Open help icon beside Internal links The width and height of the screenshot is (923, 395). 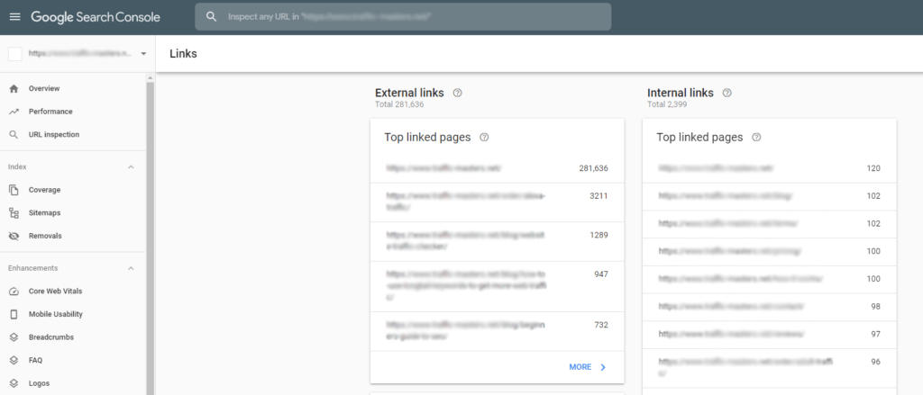pos(727,93)
